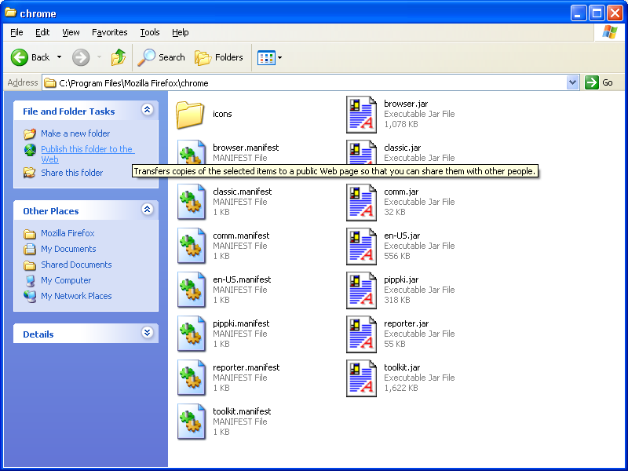
Task: Open the Favorites menu
Action: click(109, 32)
